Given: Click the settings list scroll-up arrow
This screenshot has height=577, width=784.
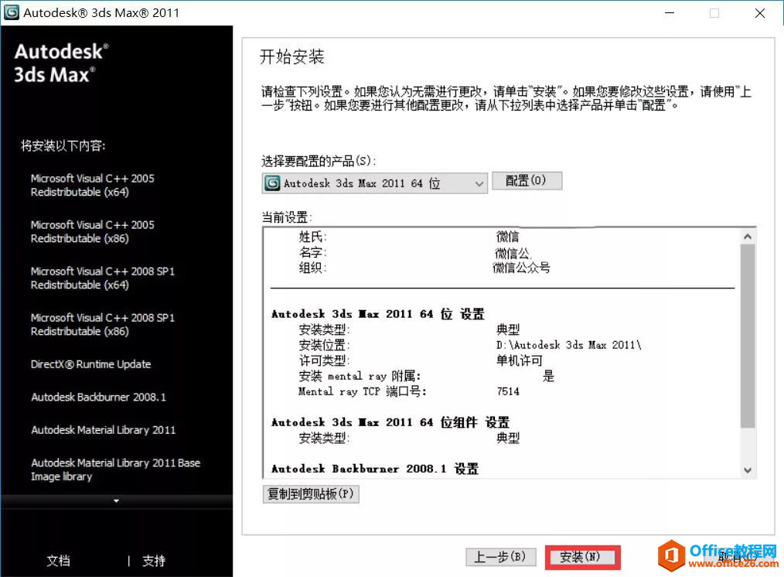Looking at the screenshot, I should tap(748, 237).
